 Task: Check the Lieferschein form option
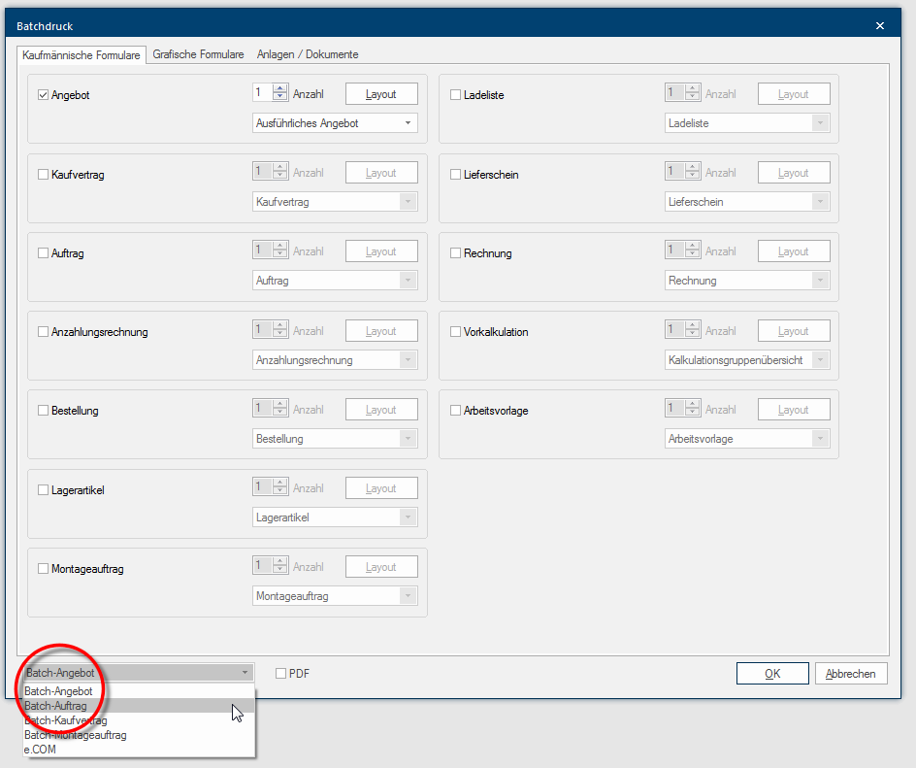coord(456,175)
